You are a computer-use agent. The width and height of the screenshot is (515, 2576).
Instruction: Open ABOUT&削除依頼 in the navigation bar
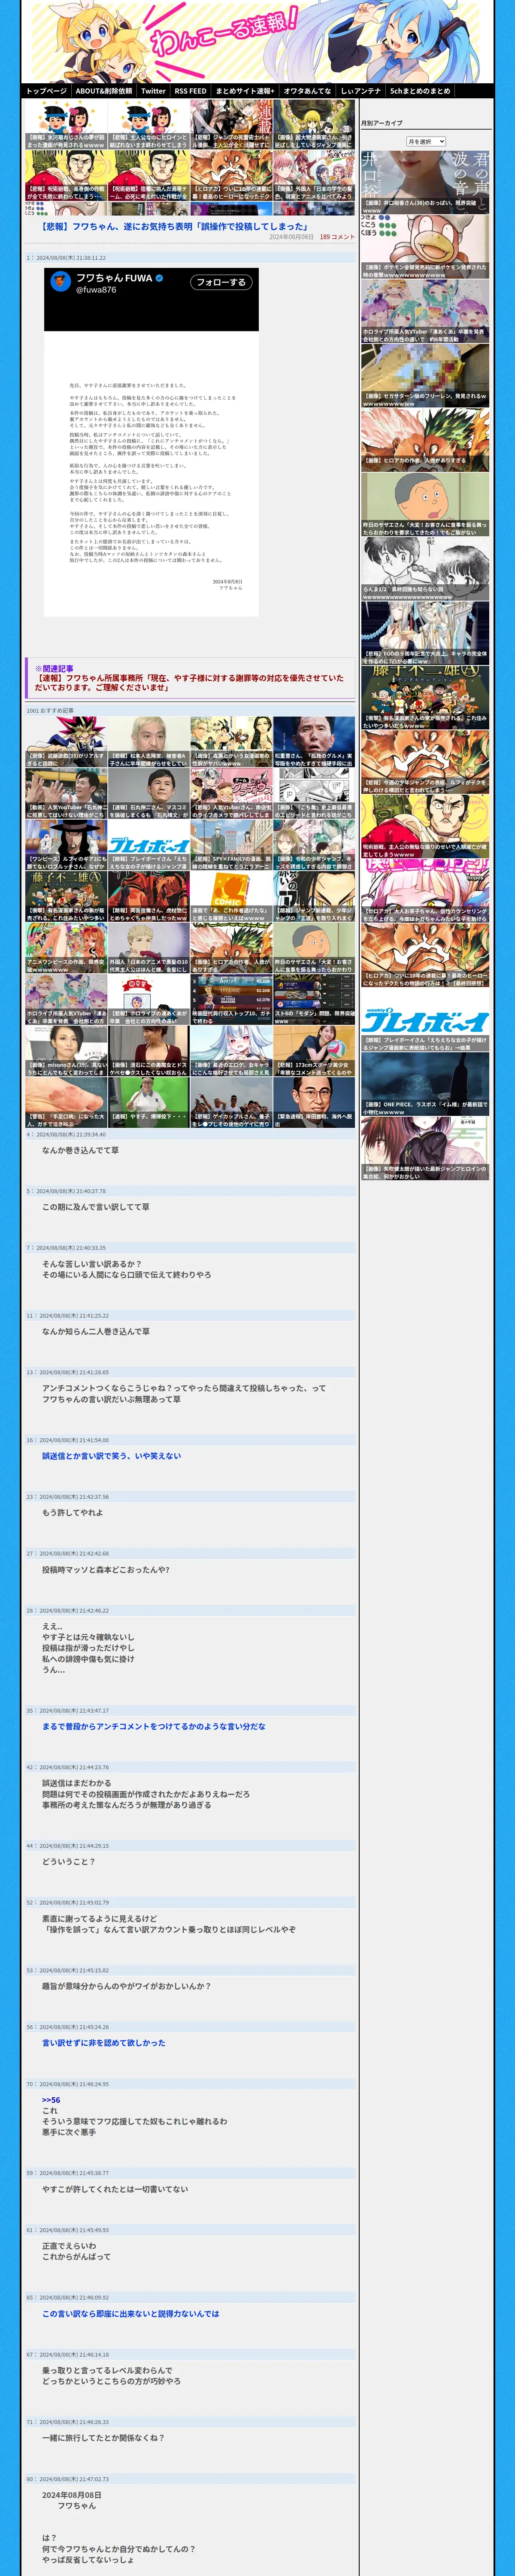click(x=104, y=91)
